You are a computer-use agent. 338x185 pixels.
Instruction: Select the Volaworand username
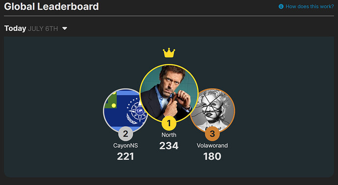pos(212,145)
